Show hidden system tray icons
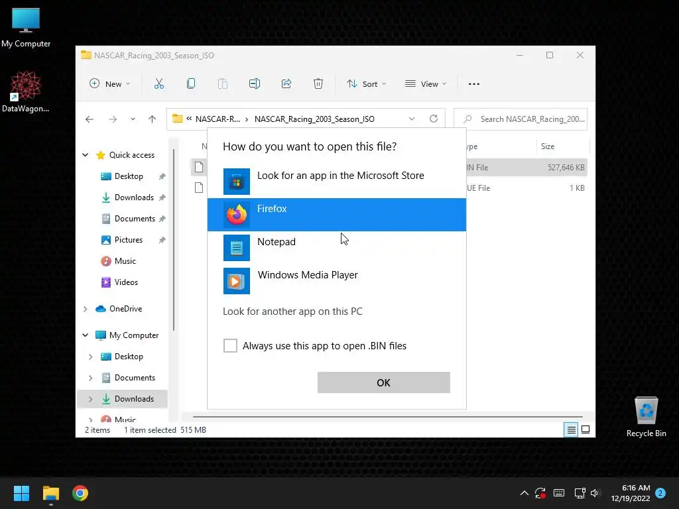This screenshot has width=679, height=509. pos(524,493)
